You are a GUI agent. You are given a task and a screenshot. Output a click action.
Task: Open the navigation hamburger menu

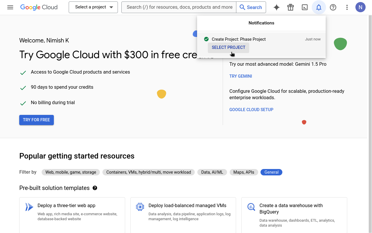pyautogui.click(x=10, y=7)
